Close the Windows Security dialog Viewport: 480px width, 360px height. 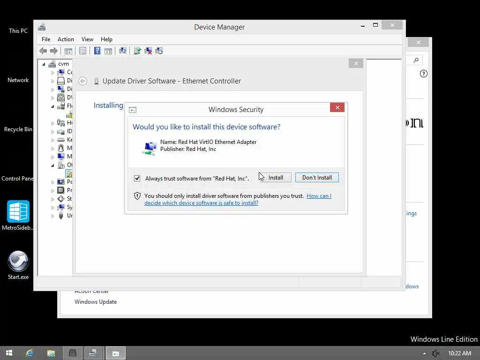point(337,107)
